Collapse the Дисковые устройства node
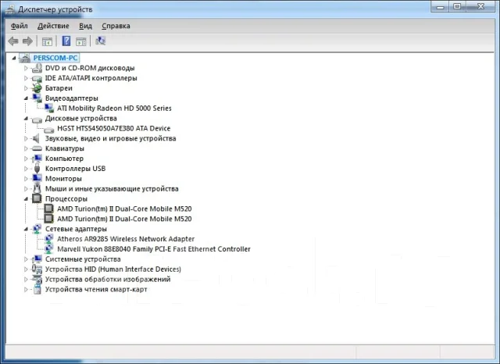Screen dimensions: 500x364 [x=26, y=118]
